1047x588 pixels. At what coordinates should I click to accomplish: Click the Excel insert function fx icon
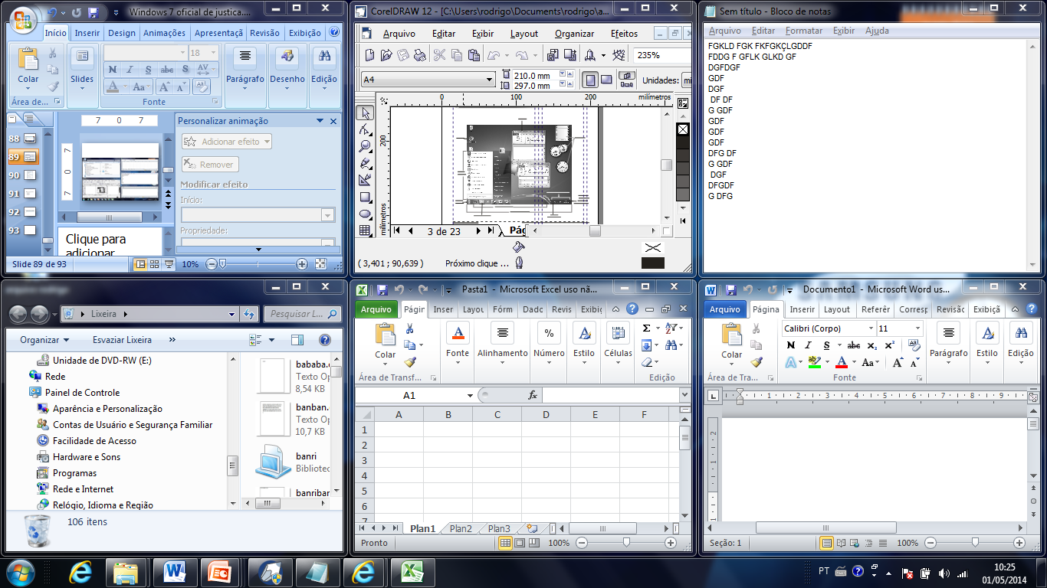533,395
